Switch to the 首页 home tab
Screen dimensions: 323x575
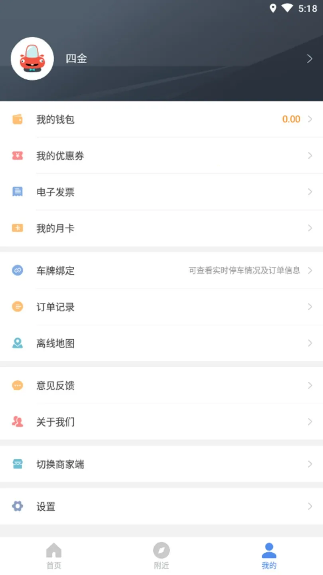[54, 555]
